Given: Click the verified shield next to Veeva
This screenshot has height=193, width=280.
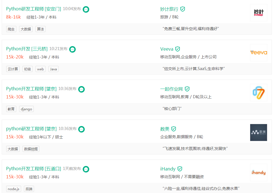Looking at the screenshot, I should pos(178,49).
